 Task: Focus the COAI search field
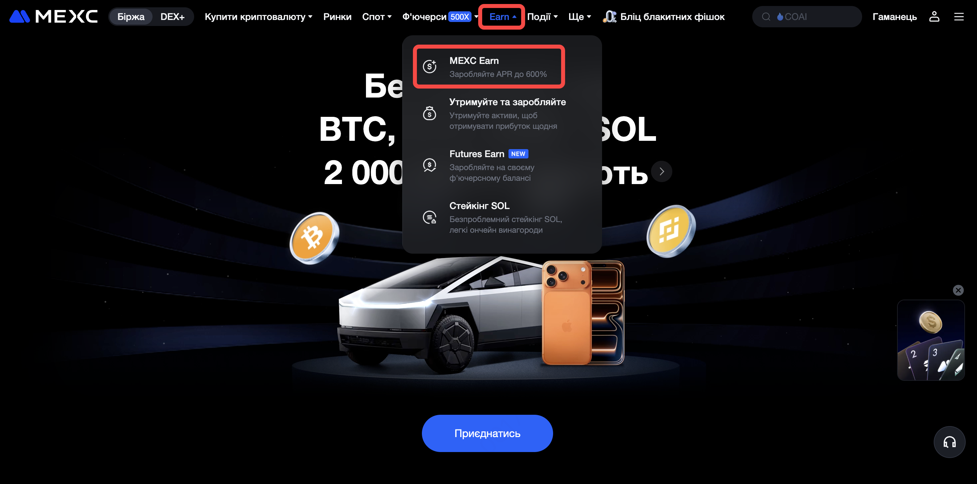tap(807, 17)
